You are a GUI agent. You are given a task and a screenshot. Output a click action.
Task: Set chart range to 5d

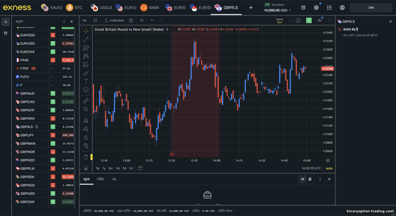[x=124, y=168]
